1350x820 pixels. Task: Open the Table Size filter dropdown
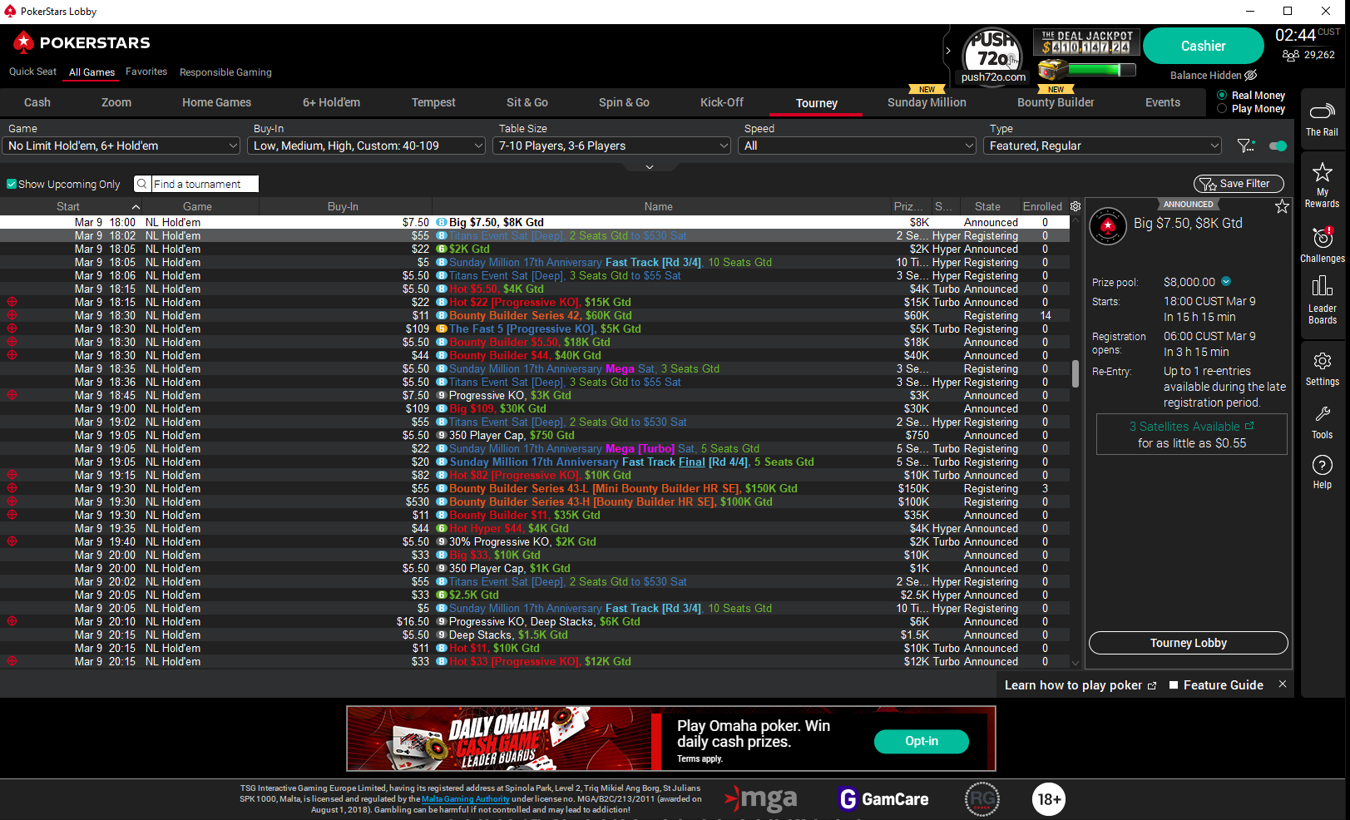[612, 146]
